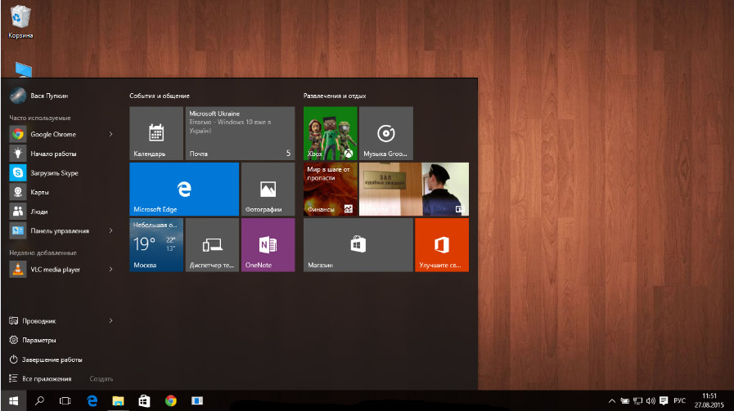Click the События и общение group title
Image resolution: width=734 pixels, height=411 pixels.
(160, 96)
